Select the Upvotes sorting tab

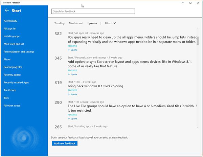pos(92,23)
